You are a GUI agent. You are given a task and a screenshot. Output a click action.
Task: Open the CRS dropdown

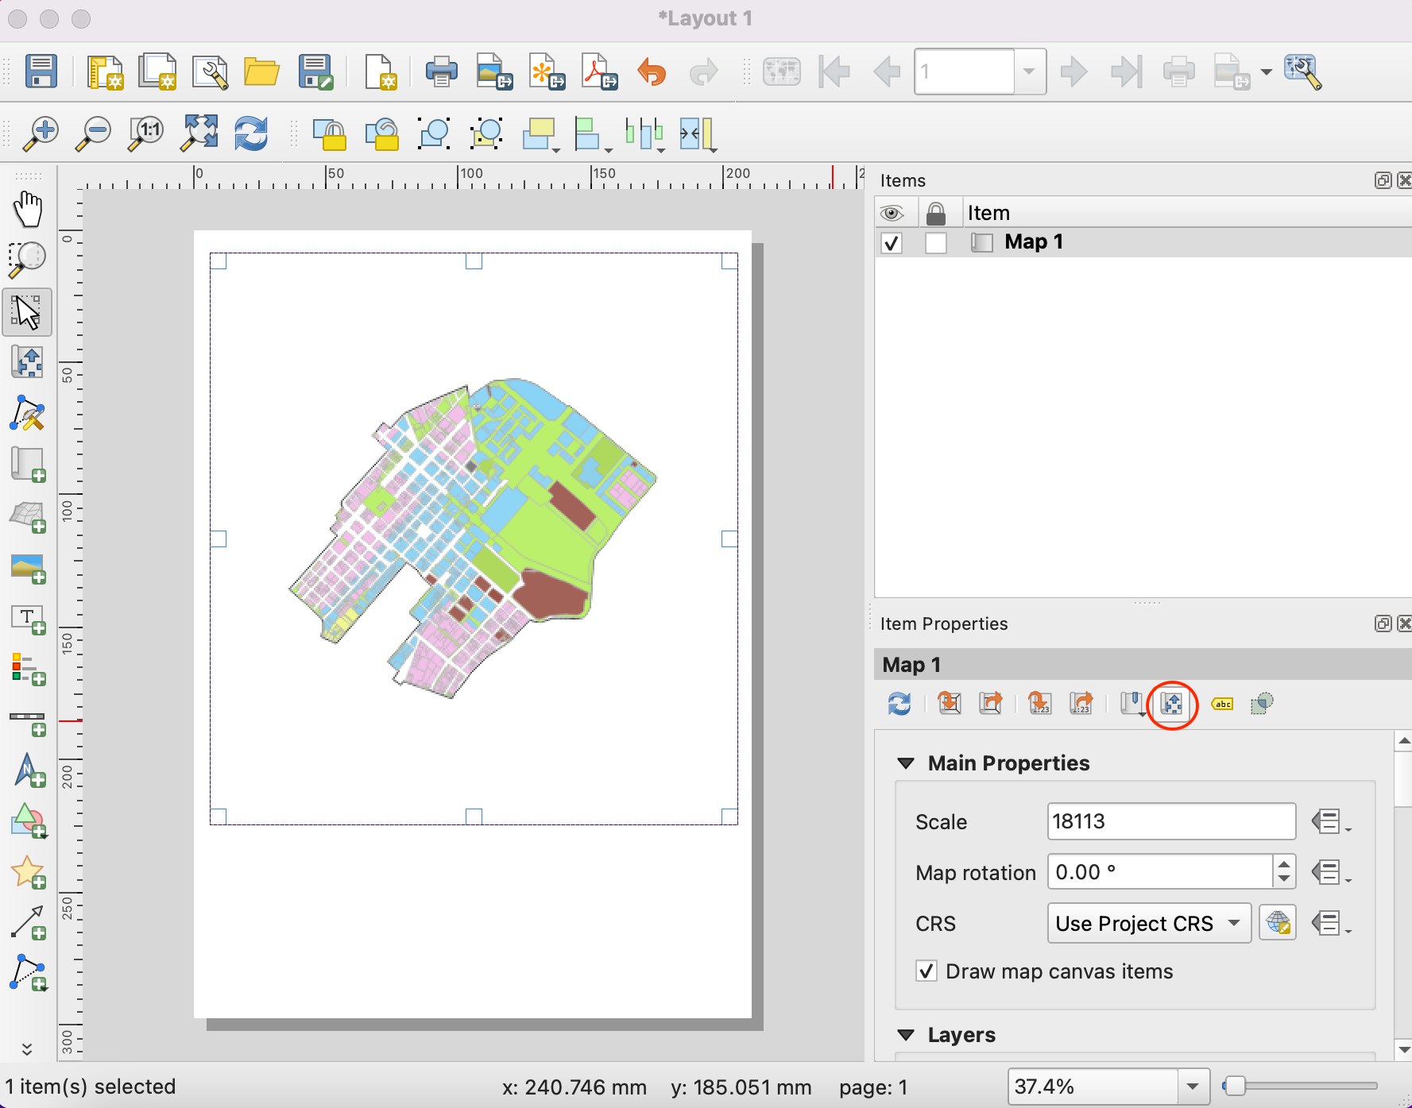pos(1148,923)
